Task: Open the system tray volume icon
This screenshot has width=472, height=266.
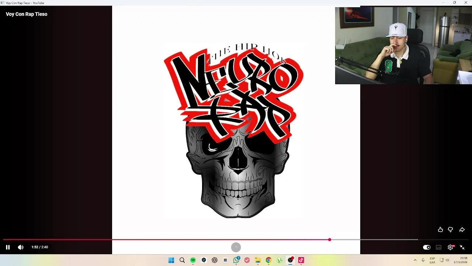Action: (x=447, y=260)
